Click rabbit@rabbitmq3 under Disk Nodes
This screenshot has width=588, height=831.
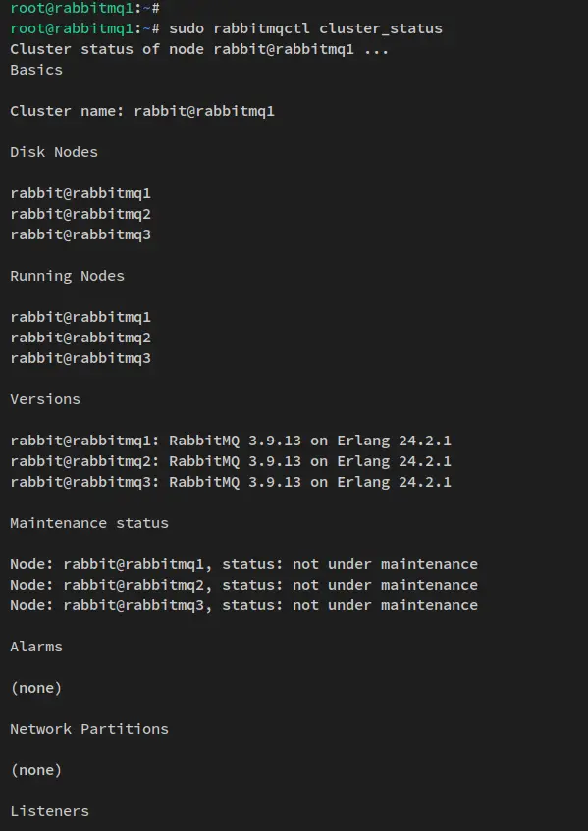(80, 234)
